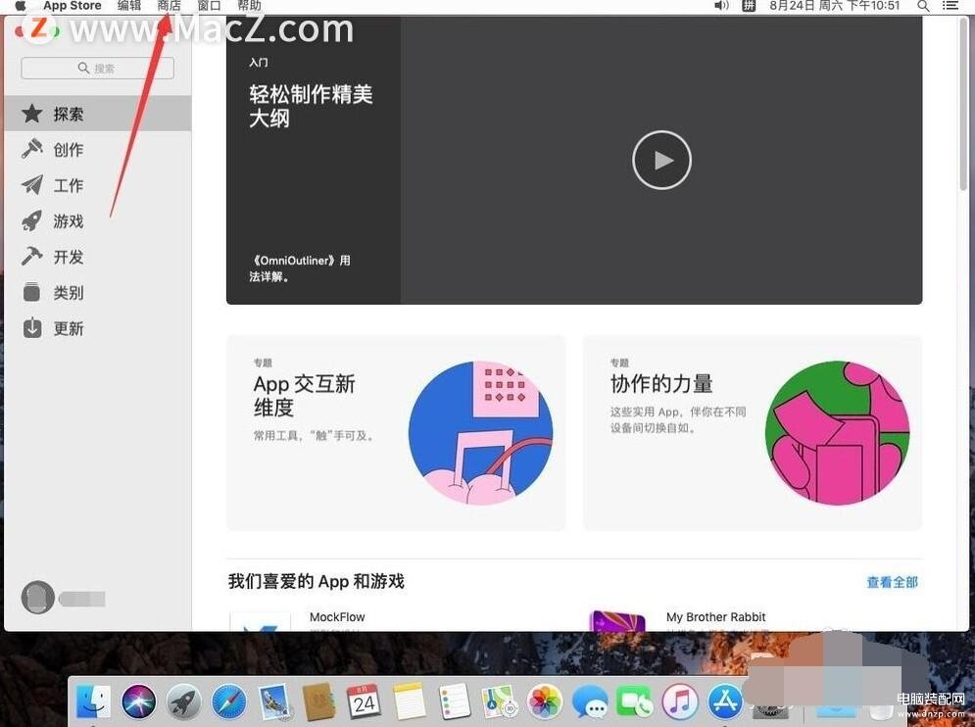Open the '协作的力量' feature card
Viewport: 975px width, 727px height.
[752, 433]
